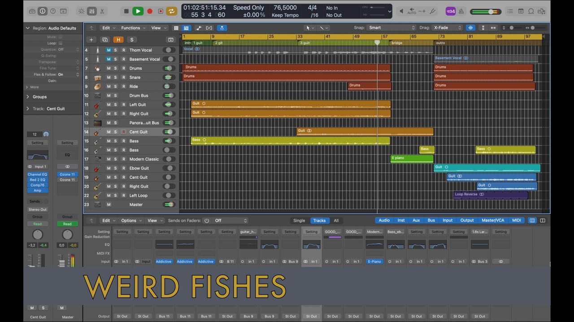Toggle the orange Hide (H) button

point(118,40)
